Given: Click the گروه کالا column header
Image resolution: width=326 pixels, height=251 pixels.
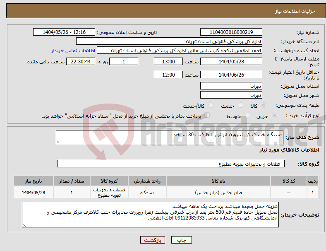Looking at the screenshot, I should tap(109, 181).
